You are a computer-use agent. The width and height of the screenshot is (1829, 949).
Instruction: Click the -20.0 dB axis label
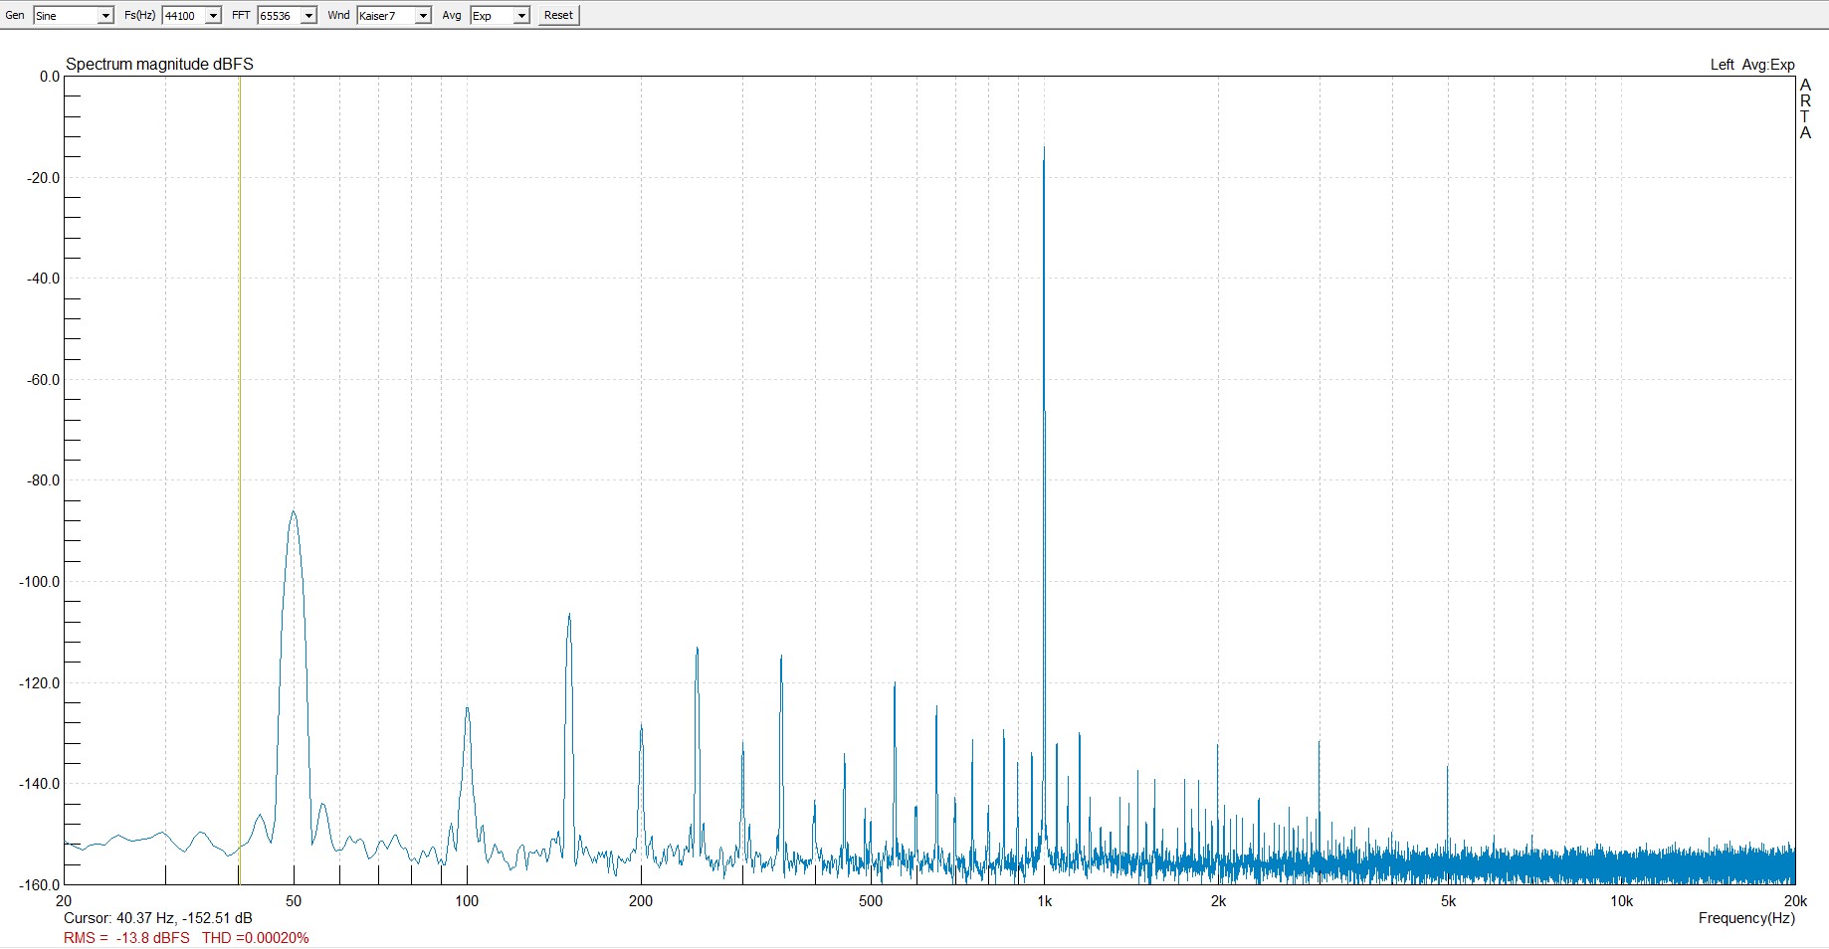coord(44,178)
